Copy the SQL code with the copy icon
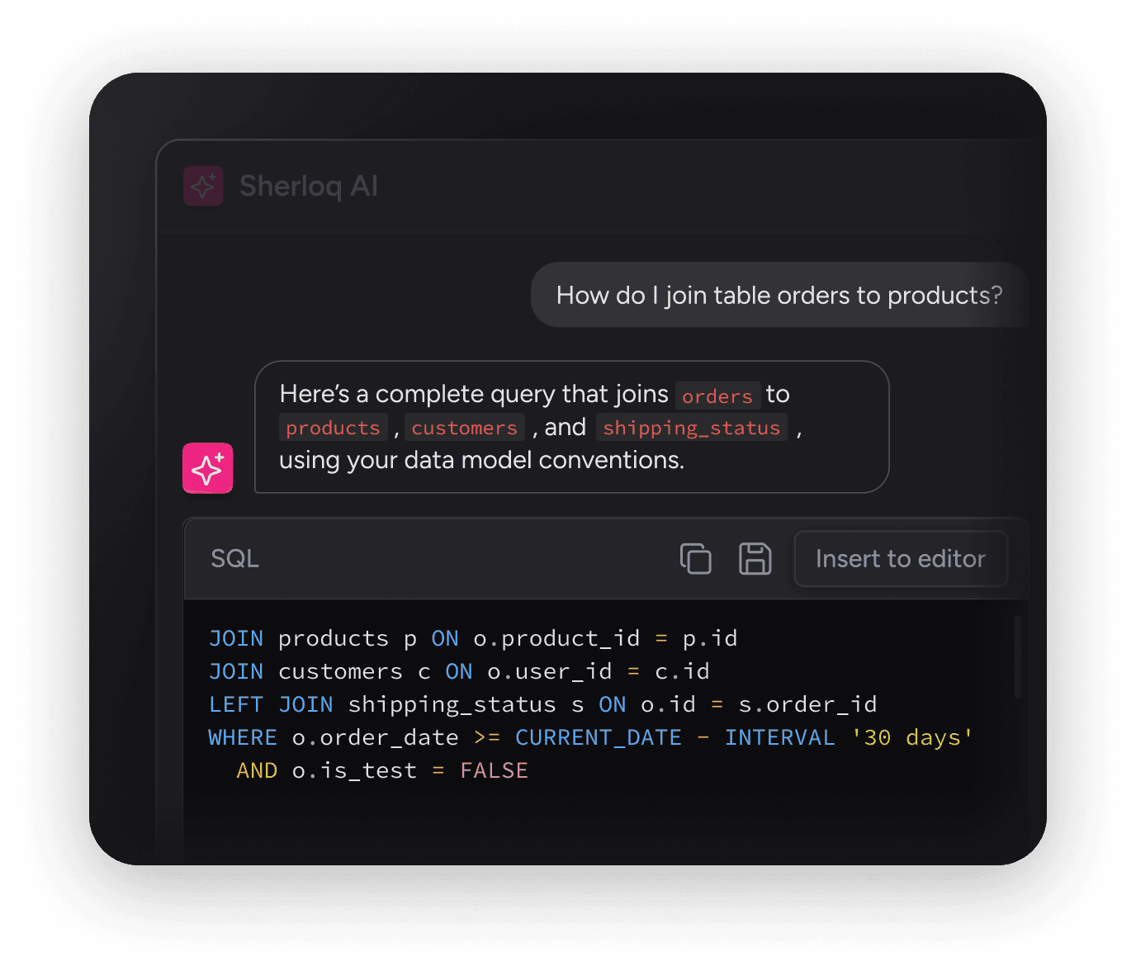Viewport: 1136px width, 971px height. tap(695, 559)
